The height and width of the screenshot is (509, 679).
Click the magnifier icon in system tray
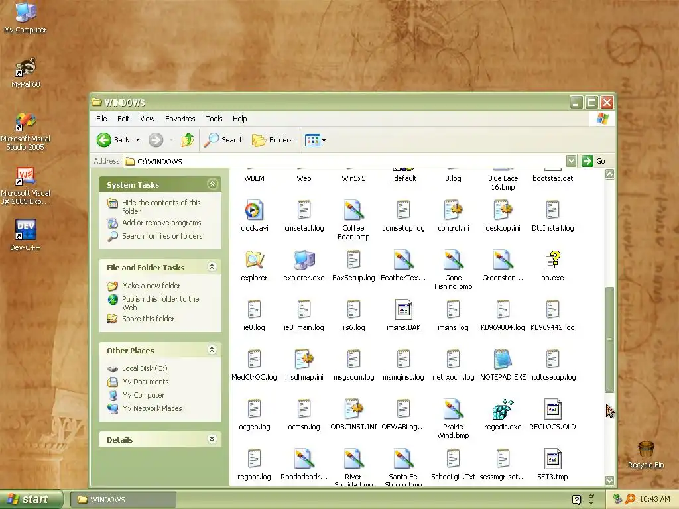point(630,499)
